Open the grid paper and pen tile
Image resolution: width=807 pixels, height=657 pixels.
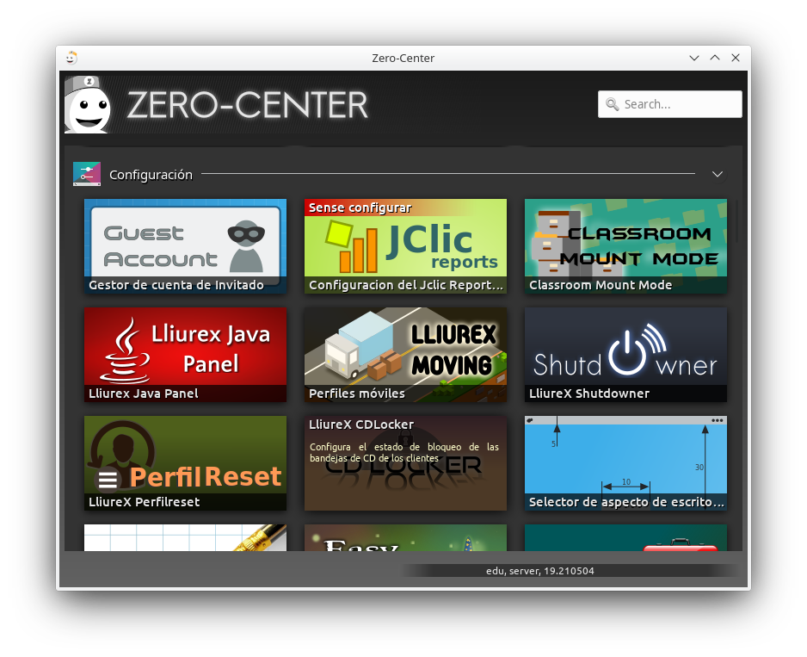pyautogui.click(x=185, y=538)
